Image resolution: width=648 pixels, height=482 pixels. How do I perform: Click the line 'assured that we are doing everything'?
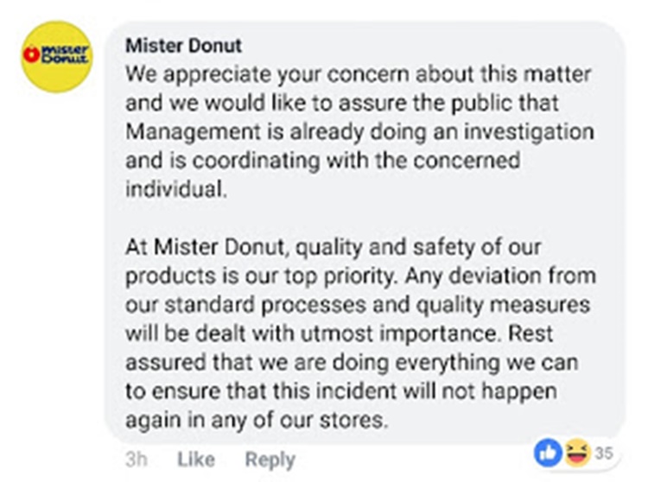352,363
